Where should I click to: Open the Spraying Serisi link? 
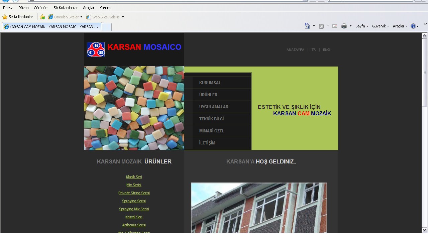(x=134, y=201)
